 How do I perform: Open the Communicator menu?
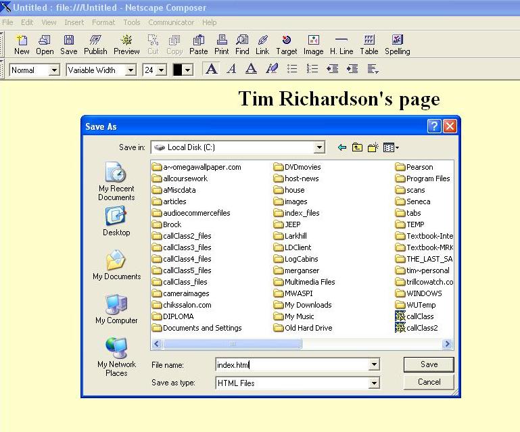click(x=171, y=22)
